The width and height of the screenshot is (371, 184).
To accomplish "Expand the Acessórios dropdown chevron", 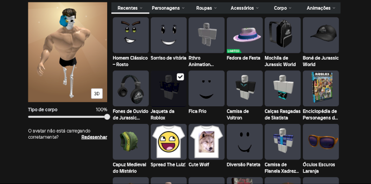I will [257, 8].
